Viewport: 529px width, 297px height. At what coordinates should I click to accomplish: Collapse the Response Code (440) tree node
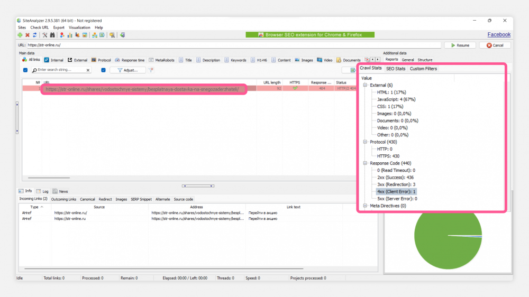[x=365, y=163]
